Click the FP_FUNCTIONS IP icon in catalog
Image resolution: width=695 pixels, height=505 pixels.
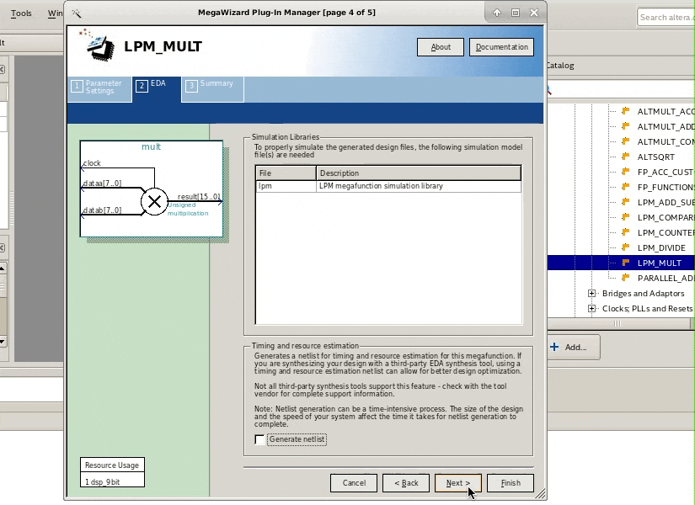[626, 187]
